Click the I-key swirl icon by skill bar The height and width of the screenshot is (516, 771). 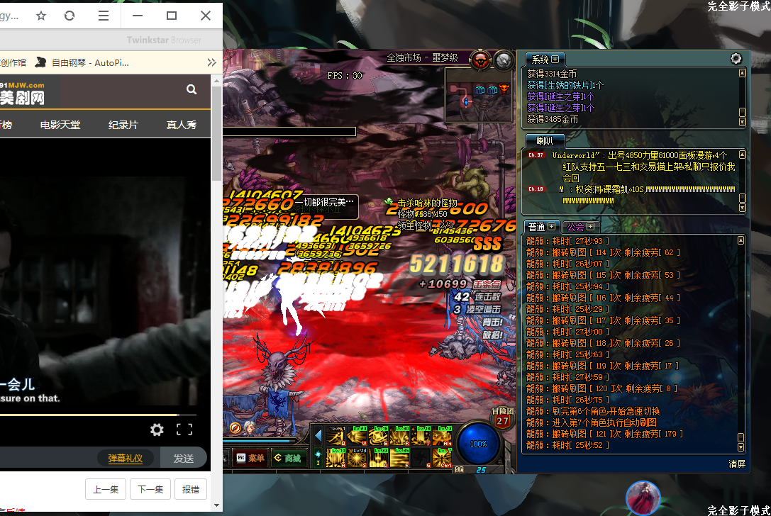(318, 457)
